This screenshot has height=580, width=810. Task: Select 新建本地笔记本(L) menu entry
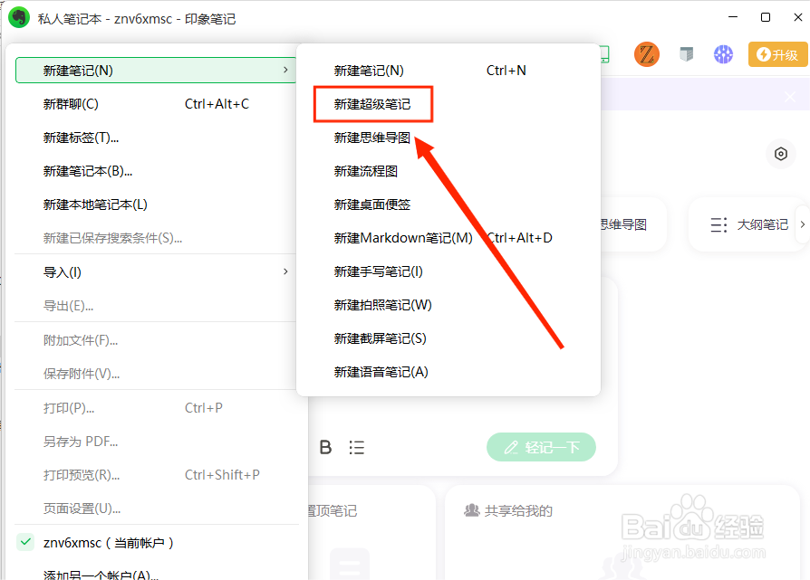tap(156, 204)
